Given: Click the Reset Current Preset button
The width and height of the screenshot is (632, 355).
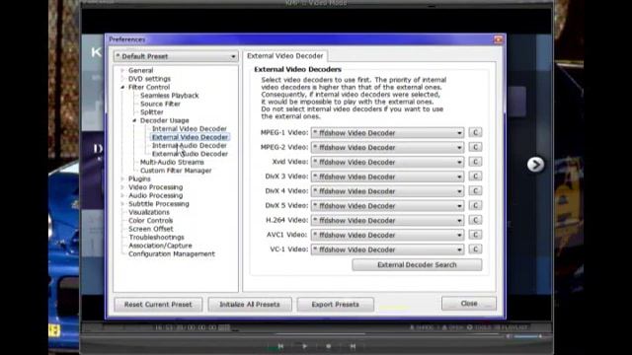Looking at the screenshot, I should [x=158, y=305].
